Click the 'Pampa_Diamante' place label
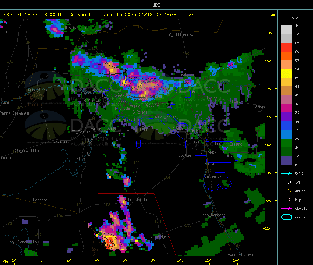Viewport: 313px width, 265px height. point(15,113)
